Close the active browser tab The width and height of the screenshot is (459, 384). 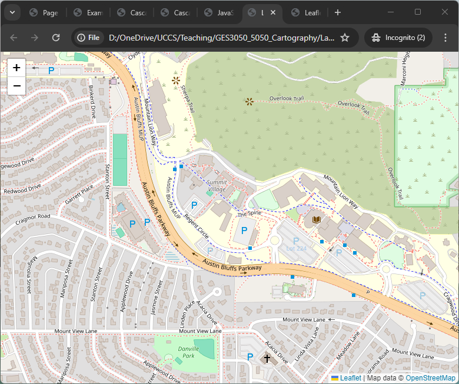(273, 12)
